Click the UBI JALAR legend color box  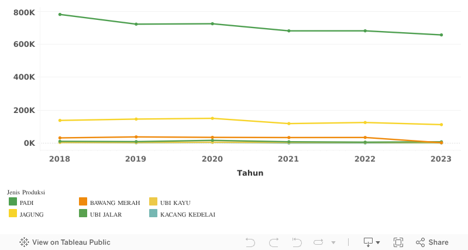pyautogui.click(x=83, y=214)
